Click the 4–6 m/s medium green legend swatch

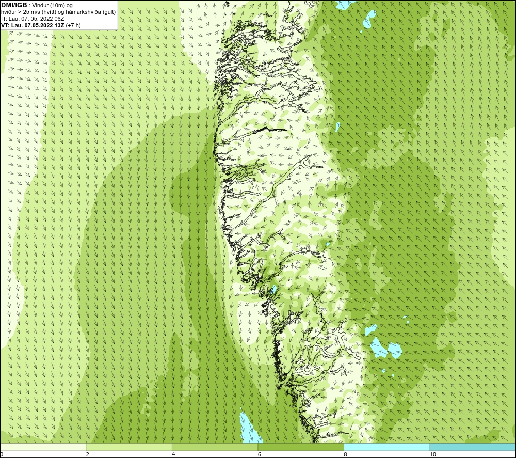click(x=215, y=447)
